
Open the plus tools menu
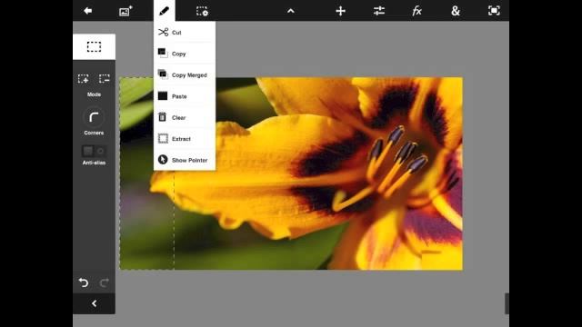[340, 11]
